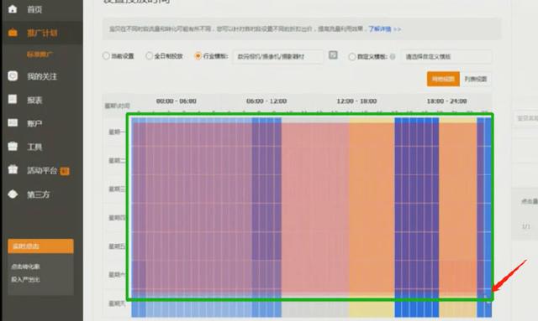
Task: Open the 了解详情 >> link
Action: pos(385,29)
